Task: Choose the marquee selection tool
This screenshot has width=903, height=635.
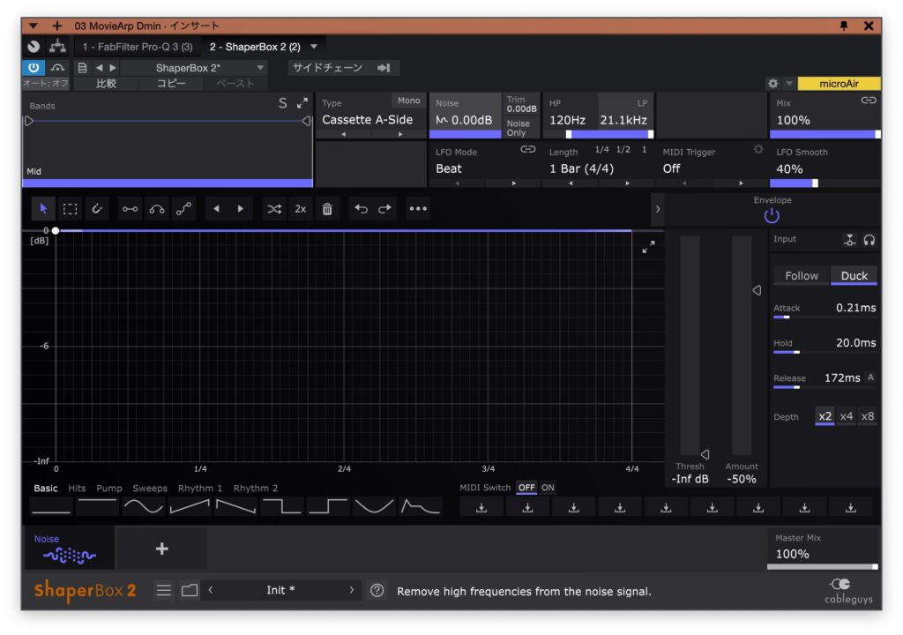Action: coord(71,209)
